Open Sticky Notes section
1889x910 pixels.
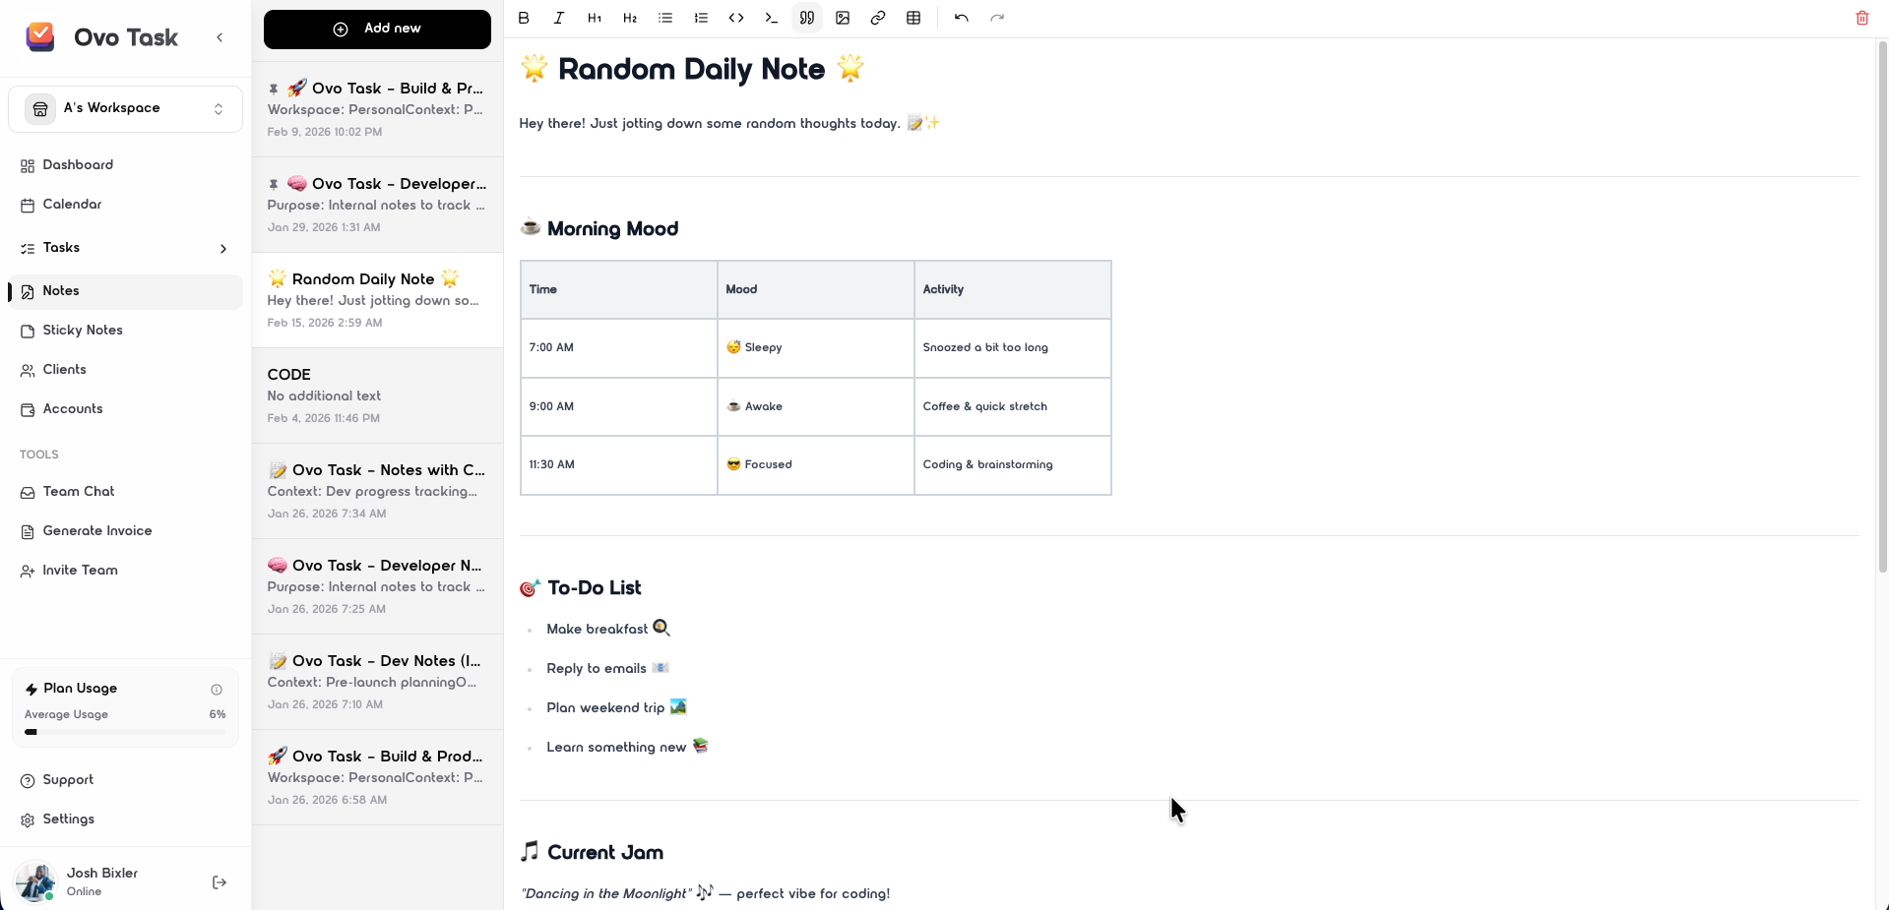pyautogui.click(x=125, y=331)
